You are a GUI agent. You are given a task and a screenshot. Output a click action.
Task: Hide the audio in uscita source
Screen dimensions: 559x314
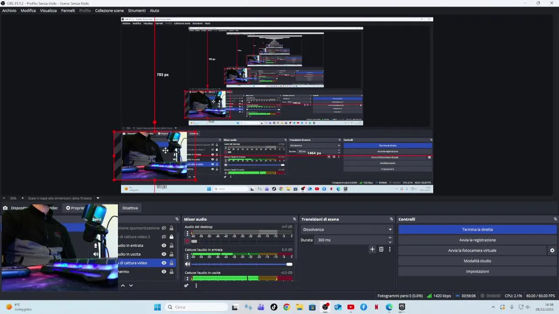(x=164, y=254)
